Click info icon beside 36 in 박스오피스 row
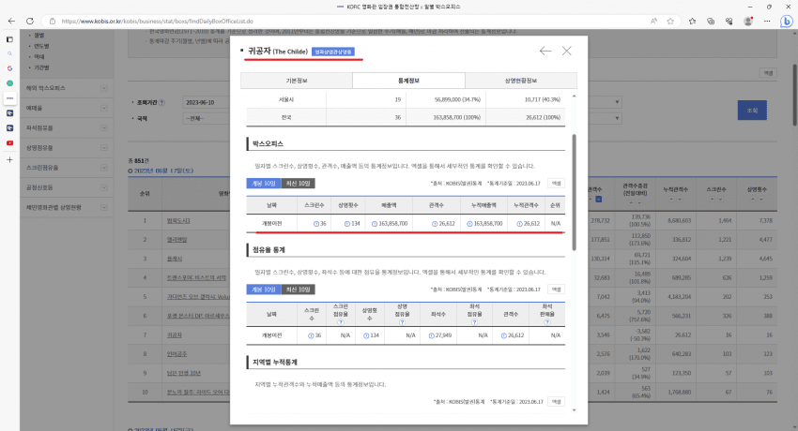This screenshot has height=431, width=798. click(316, 223)
